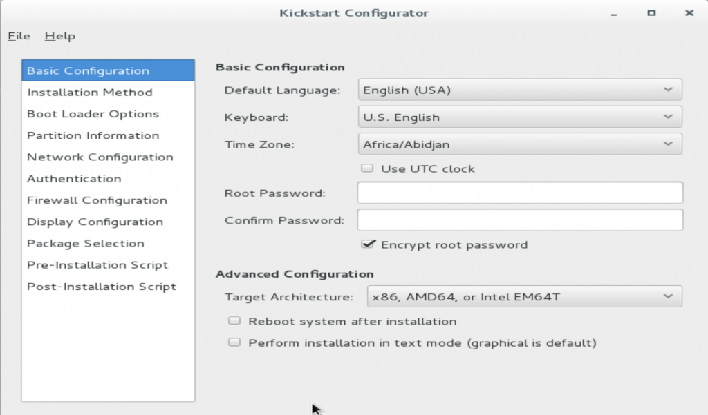The width and height of the screenshot is (708, 415).
Task: Focus the Confirm Password field
Action: pyautogui.click(x=520, y=220)
